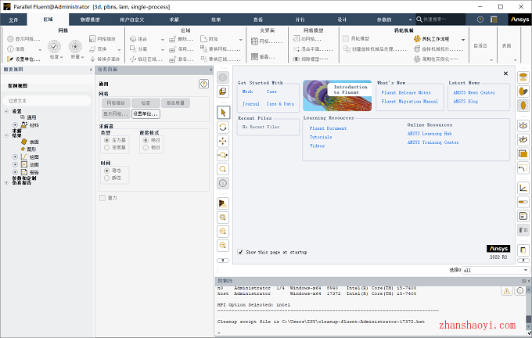532x338 pixels.
Task: Switch to the 查看 View ribbon tab
Action: click(258, 20)
